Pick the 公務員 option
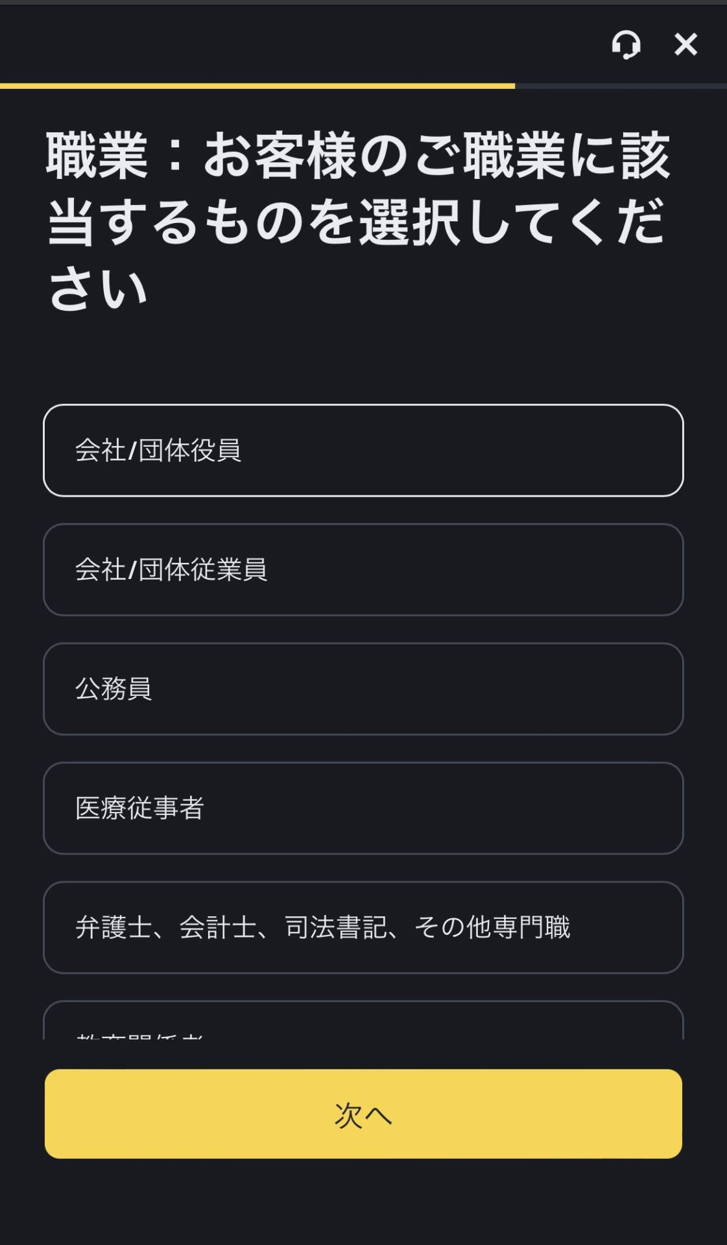 tap(363, 689)
